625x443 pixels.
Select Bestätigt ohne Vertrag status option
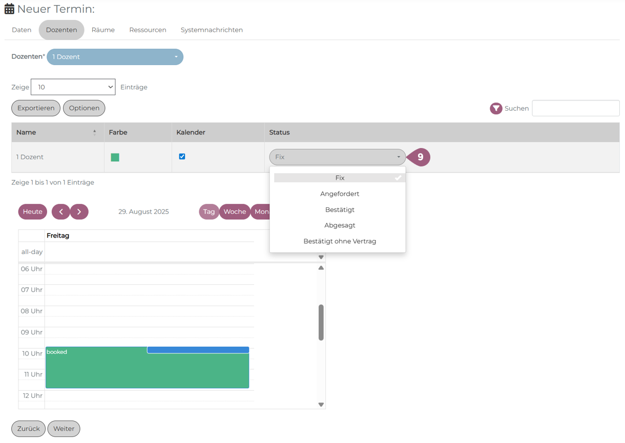click(340, 241)
